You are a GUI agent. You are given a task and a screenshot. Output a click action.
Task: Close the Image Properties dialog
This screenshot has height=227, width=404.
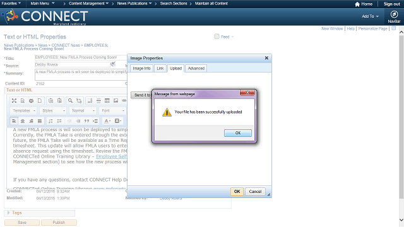click(266, 58)
